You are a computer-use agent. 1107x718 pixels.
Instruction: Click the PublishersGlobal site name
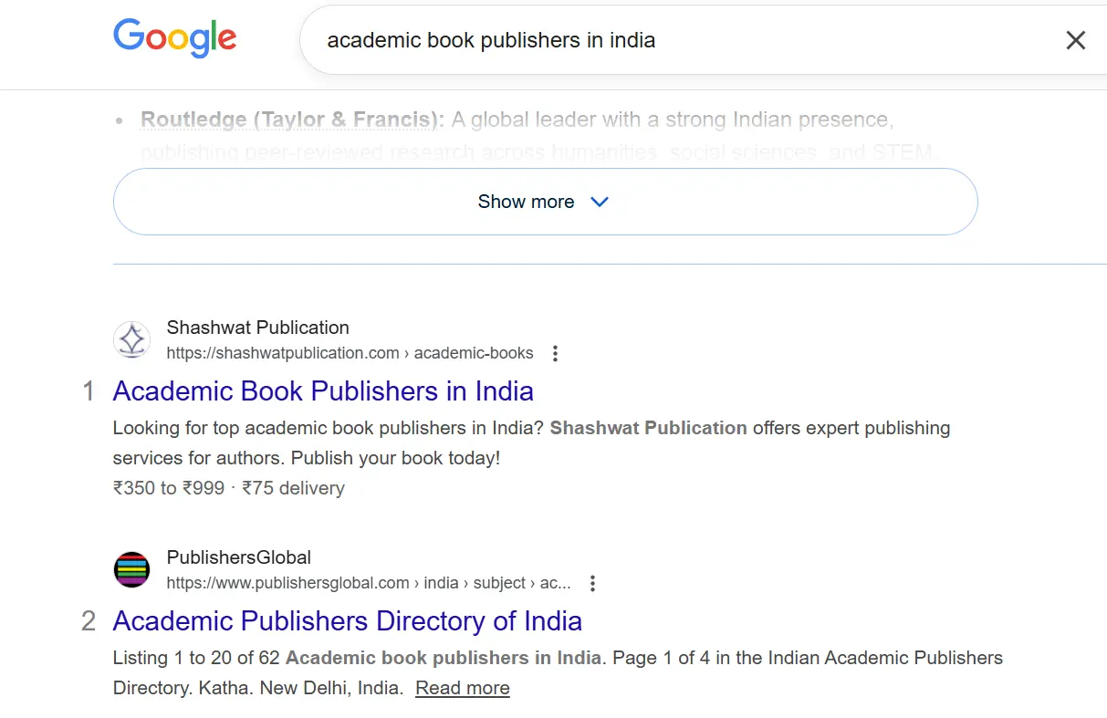pos(238,557)
